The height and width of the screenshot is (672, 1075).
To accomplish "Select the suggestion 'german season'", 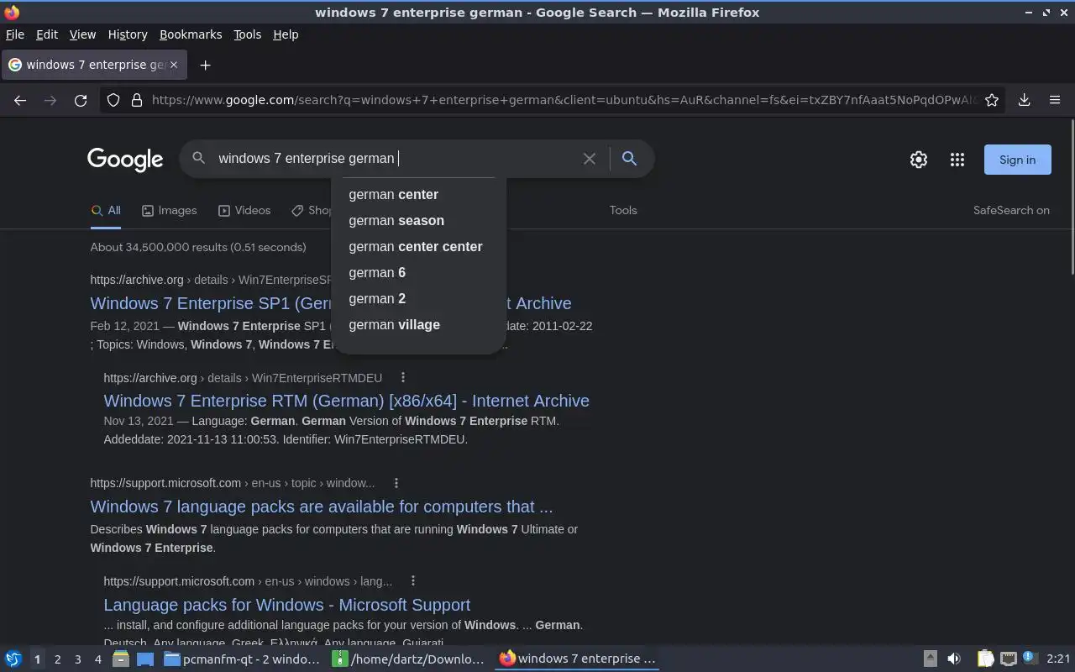I will (418, 220).
